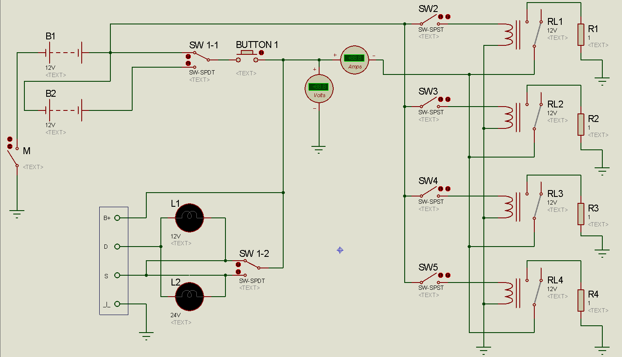The image size is (622, 357).
Task: Select resistor R4 body
Action: pyautogui.click(x=581, y=300)
